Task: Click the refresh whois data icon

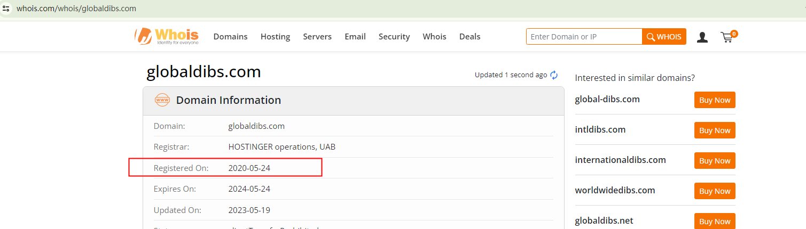Action: 554,75
